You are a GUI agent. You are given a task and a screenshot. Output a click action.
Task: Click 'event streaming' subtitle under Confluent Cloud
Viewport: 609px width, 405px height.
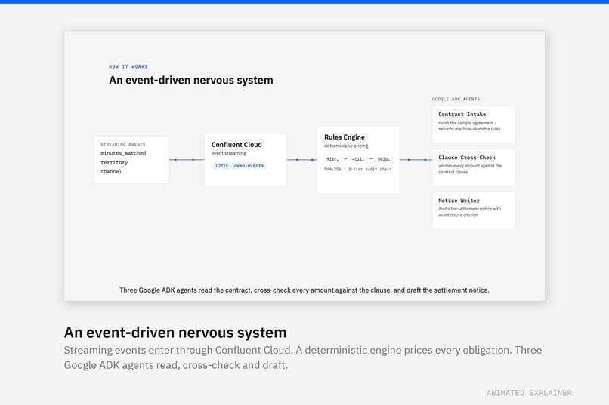229,153
